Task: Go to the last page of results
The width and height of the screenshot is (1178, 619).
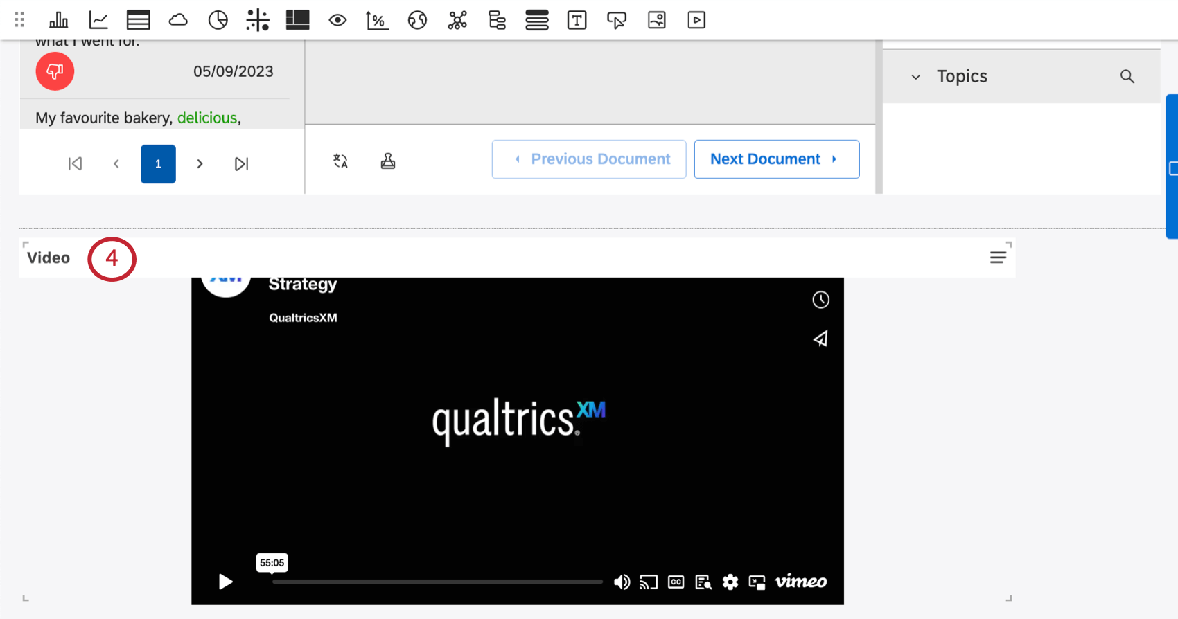Action: point(241,164)
